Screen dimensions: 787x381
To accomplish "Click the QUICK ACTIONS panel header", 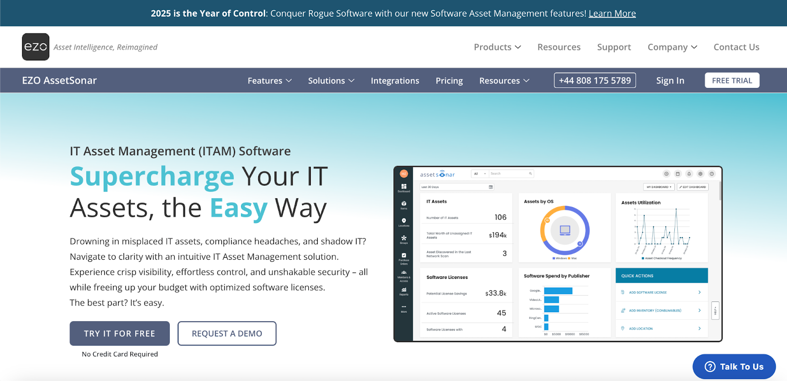I will coord(662,275).
